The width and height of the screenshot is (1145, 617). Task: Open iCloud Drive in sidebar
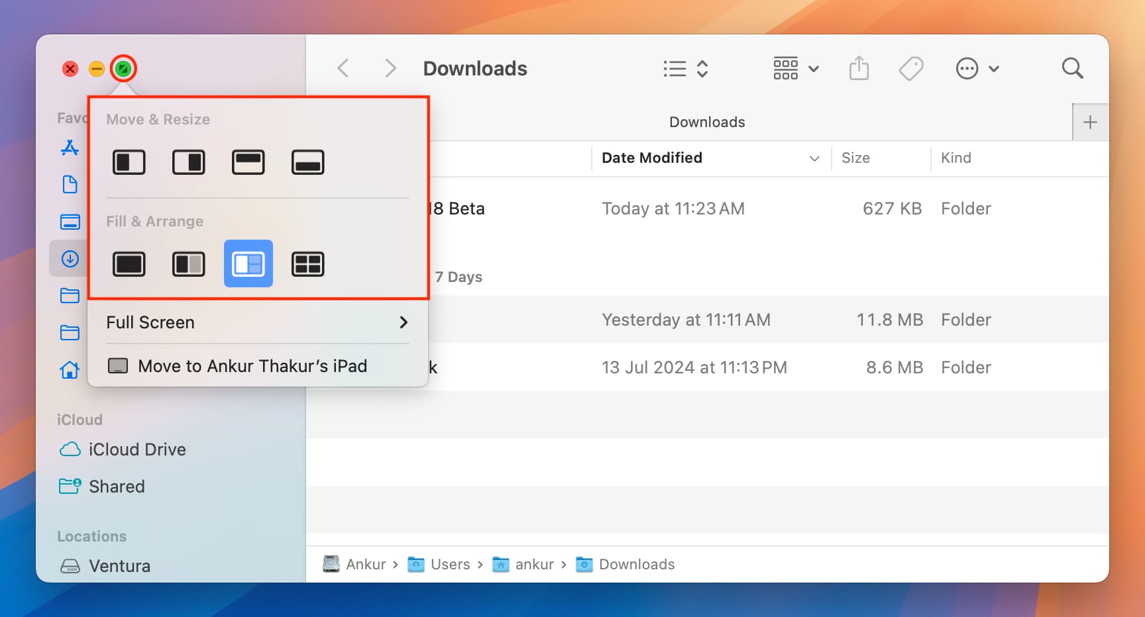coord(136,450)
